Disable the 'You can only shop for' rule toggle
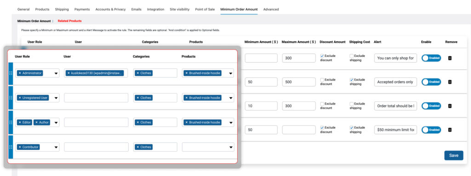The height and width of the screenshot is (176, 471). point(431,58)
